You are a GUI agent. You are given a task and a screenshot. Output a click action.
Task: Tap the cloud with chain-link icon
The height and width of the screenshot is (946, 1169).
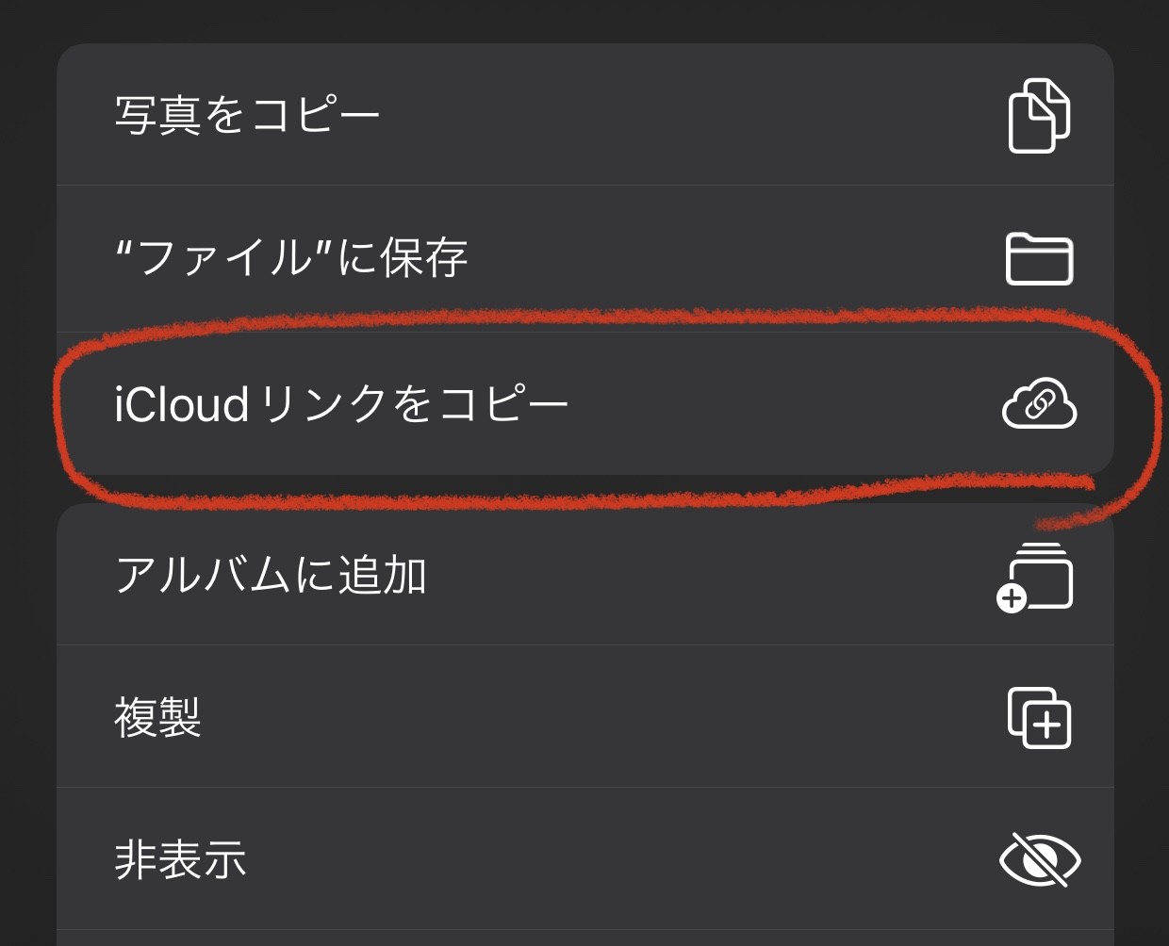pos(1039,403)
